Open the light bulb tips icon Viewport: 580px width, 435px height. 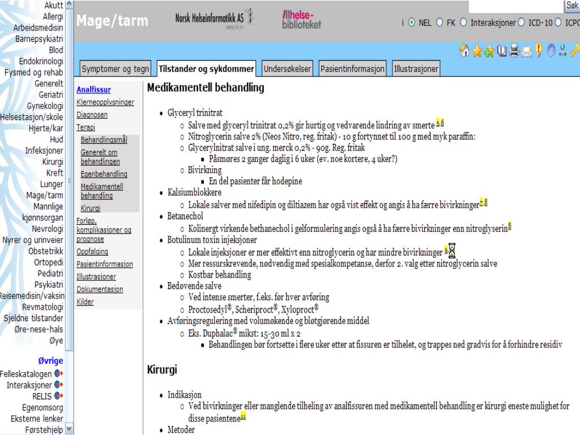pos(539,50)
